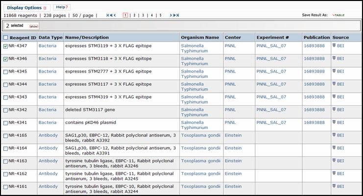Click the BEI source icon for NR-4161
The image size is (363, 196).
click(x=334, y=186)
